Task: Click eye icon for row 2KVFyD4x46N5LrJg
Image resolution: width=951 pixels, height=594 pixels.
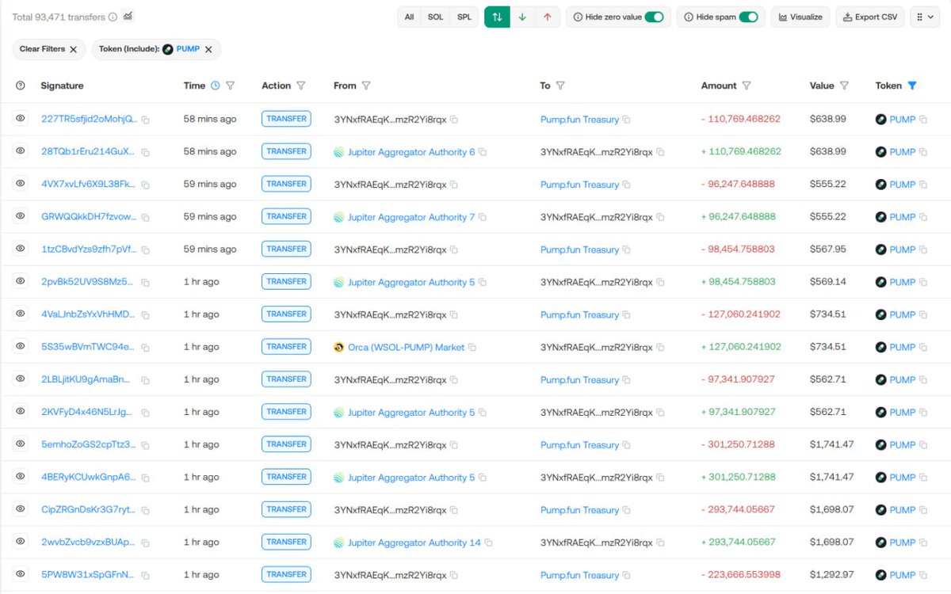Action: 21,411
